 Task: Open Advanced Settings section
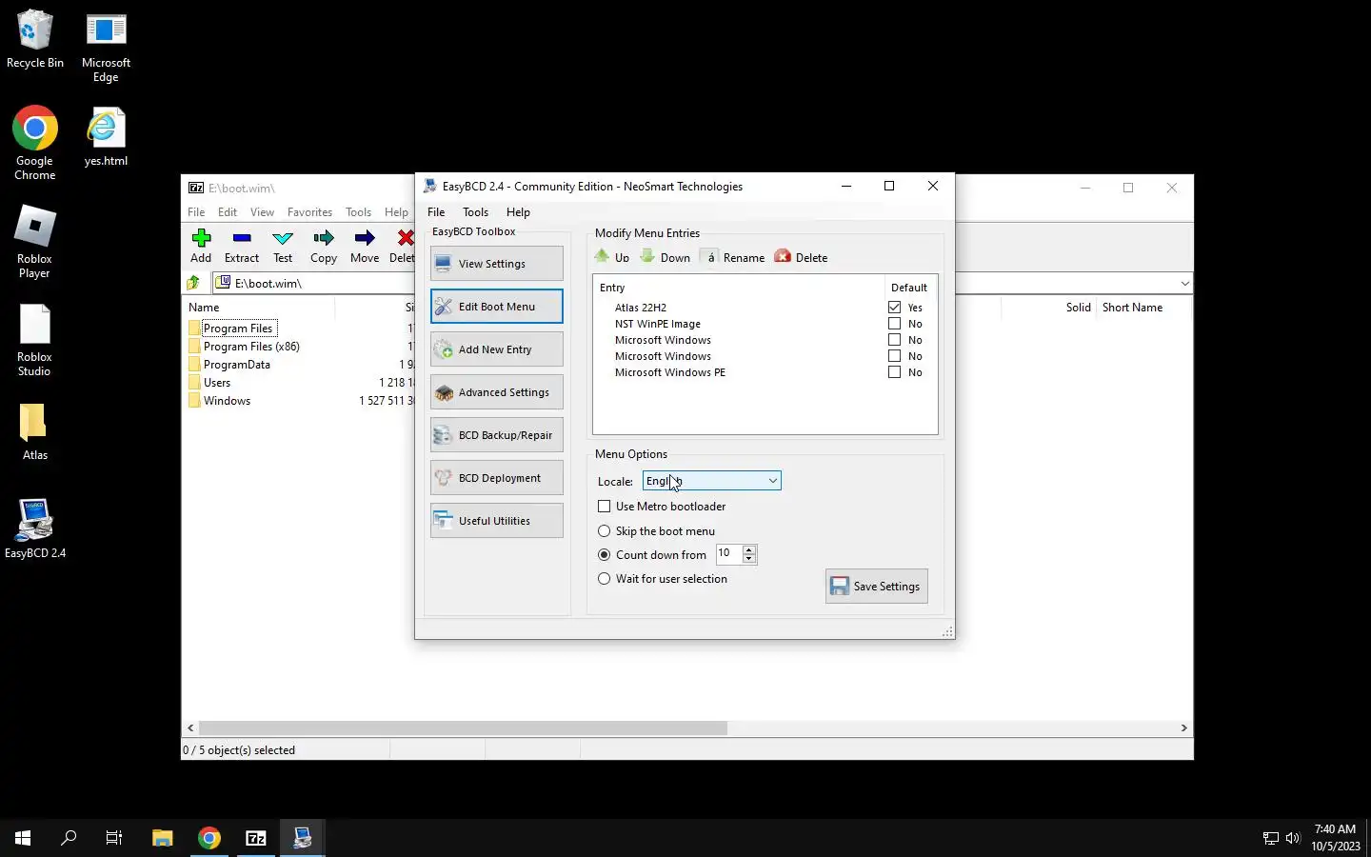[496, 392]
